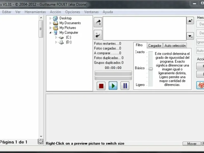Collapse the My Computer tree node
The image size is (204, 153).
coord(50,33)
